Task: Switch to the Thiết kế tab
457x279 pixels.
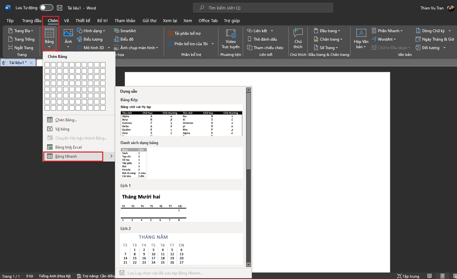Action: [x=83, y=20]
